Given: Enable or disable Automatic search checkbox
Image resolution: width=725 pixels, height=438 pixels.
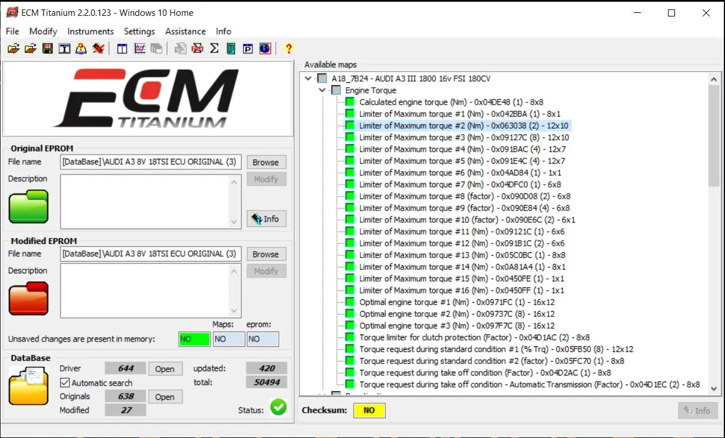Looking at the screenshot, I should 65,383.
